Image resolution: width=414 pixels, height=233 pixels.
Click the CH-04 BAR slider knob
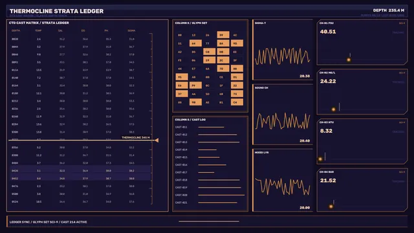click(x=331, y=206)
